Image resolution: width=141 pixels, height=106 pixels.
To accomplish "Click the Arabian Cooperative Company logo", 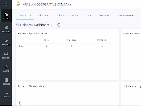I will 18,4.
